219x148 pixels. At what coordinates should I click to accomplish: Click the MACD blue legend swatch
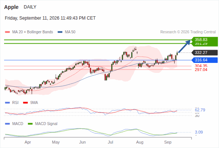[7, 124]
